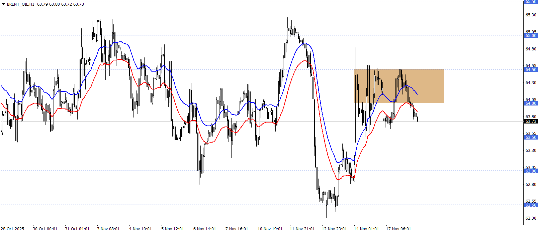Screen dimensions: 540x233
Task: Click the 30 Oct 00:01 time label
Action: [x=45, y=229]
